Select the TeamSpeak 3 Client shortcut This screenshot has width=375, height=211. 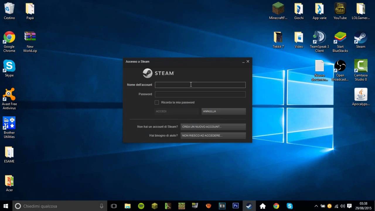319,42
